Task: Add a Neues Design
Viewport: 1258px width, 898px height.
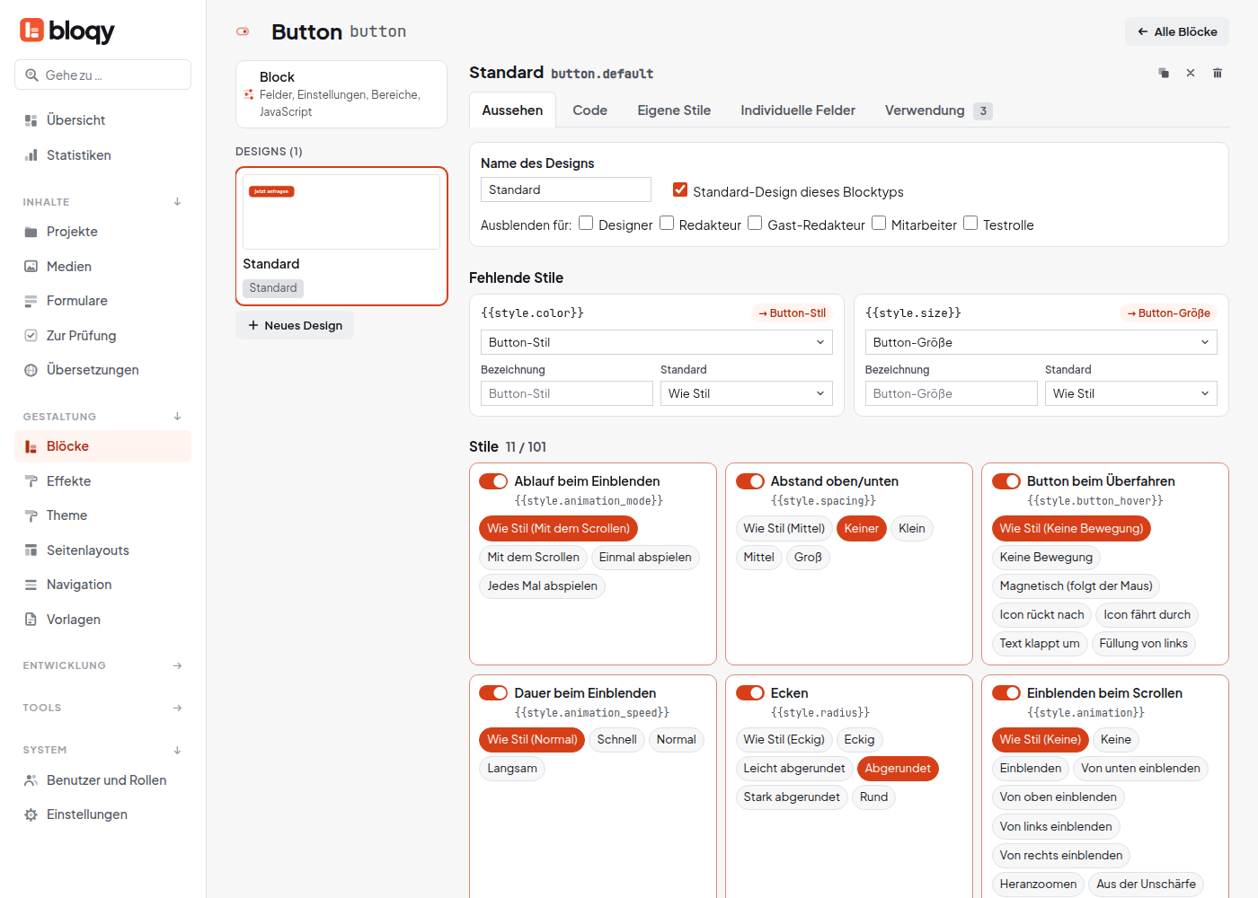Action: 295,325
